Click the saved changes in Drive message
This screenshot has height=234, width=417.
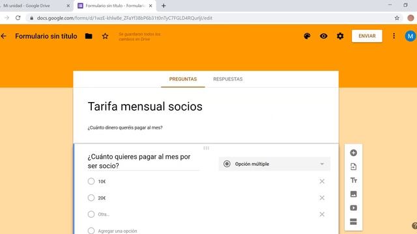(139, 36)
